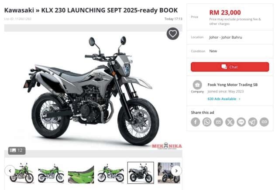The width and height of the screenshot is (275, 190).
Task: Select the highlighted grey supermoto thumbnail
Action: [x=141, y=173]
